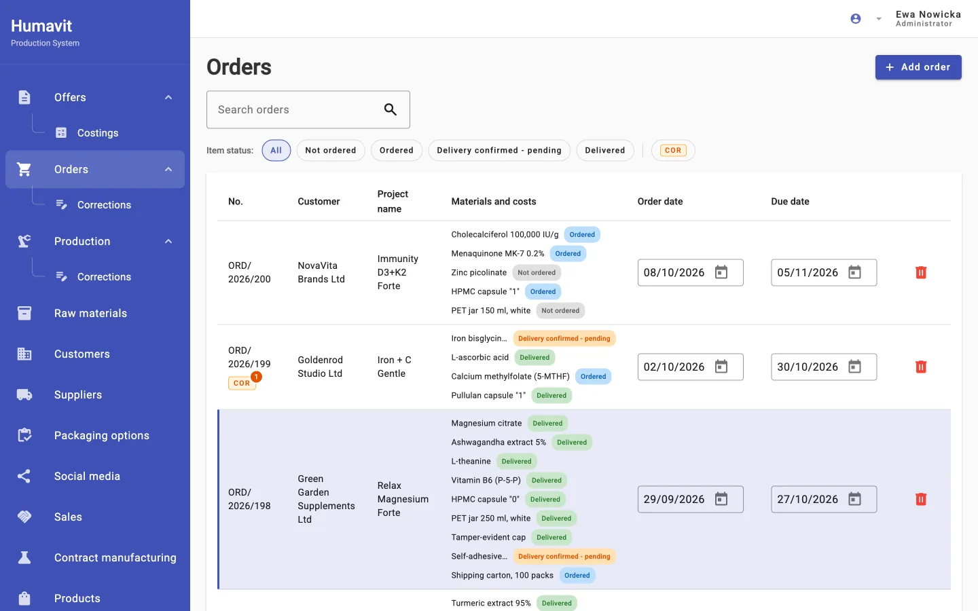978x611 pixels.
Task: Filter by Delivered status chip
Action: pos(605,150)
